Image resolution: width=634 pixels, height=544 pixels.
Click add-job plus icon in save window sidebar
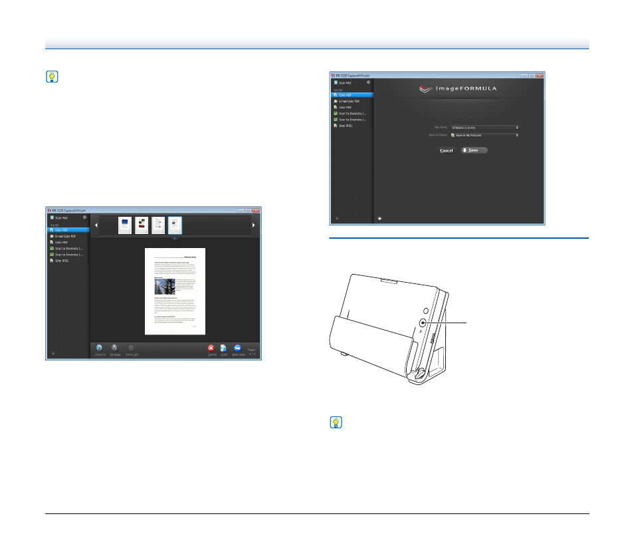337,219
